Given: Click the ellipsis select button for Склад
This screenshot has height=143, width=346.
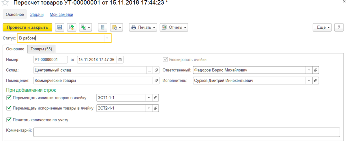Looking at the screenshot, I should point(150,70).
